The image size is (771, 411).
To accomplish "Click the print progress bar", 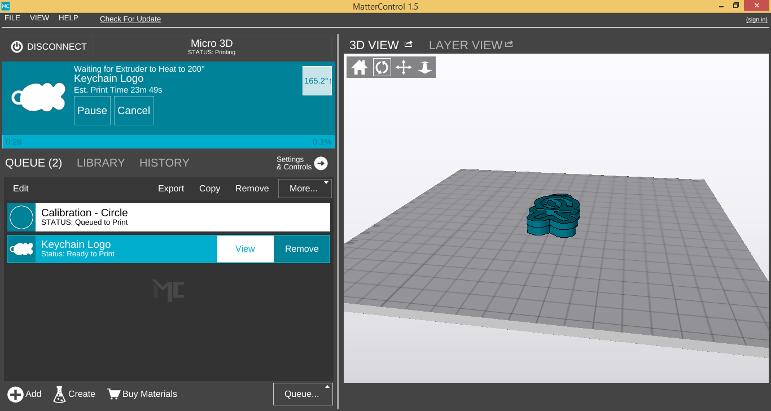I will pos(168,142).
